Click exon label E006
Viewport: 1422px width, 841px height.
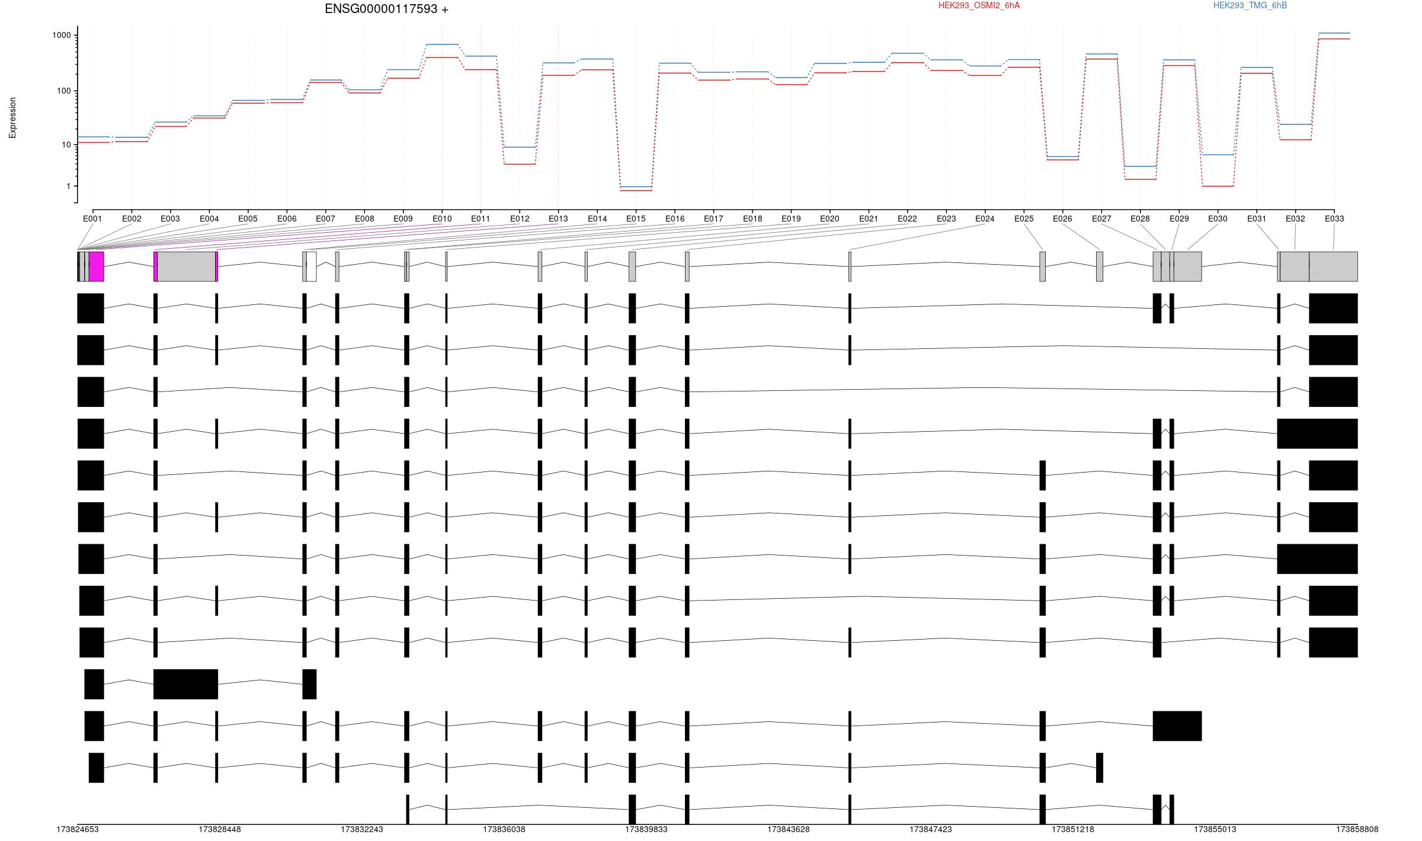coord(287,219)
